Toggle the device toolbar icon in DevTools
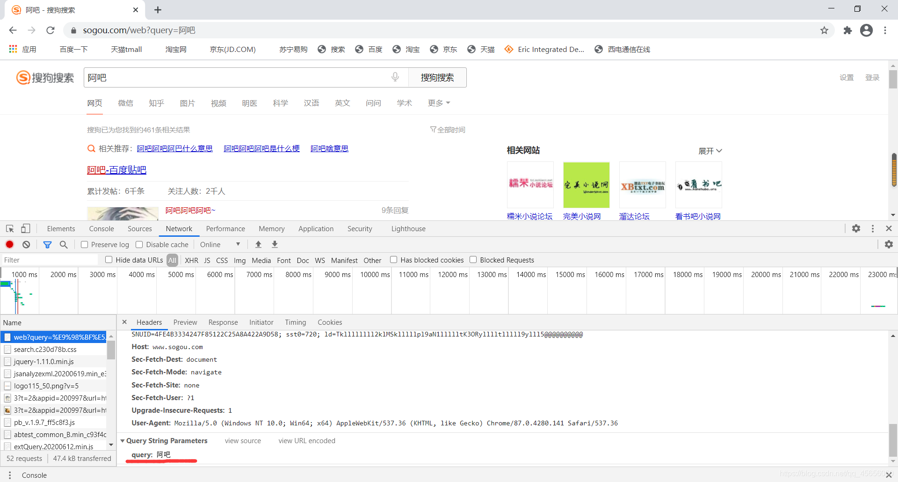 [x=26, y=229]
